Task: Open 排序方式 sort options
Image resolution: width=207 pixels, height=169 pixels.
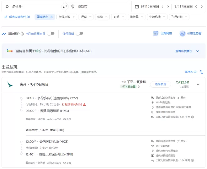Action: pos(191,72)
